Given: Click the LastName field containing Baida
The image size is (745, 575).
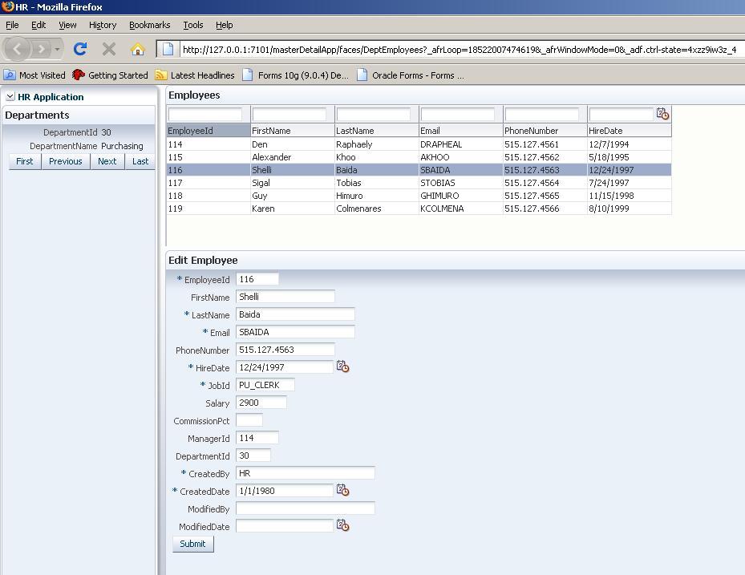Looking at the screenshot, I should (x=295, y=314).
